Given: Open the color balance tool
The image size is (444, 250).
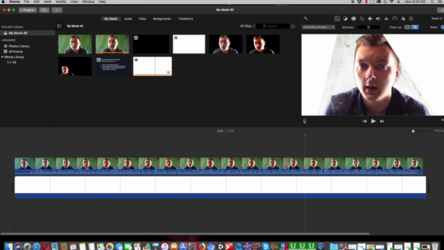Looking at the screenshot, I should (345, 19).
